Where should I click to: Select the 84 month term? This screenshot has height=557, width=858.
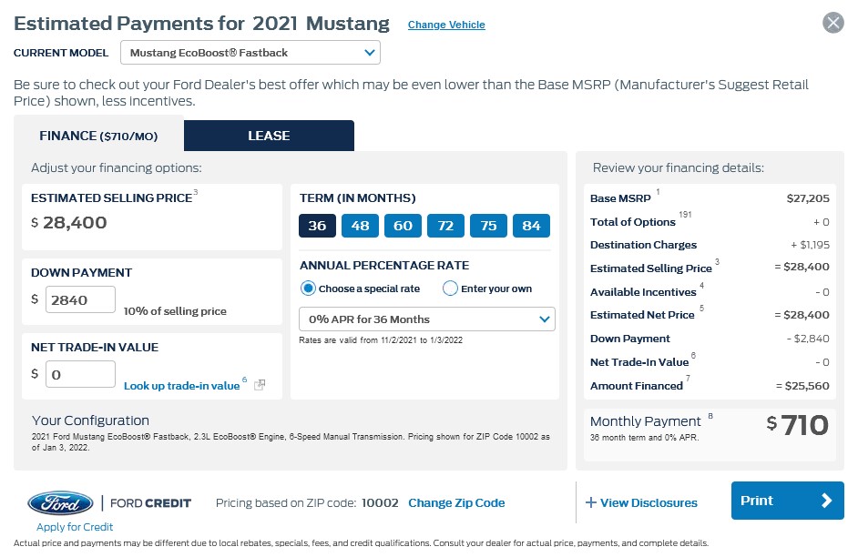click(531, 226)
